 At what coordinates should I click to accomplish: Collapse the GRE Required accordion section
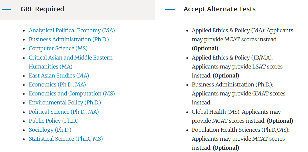coord(77,10)
